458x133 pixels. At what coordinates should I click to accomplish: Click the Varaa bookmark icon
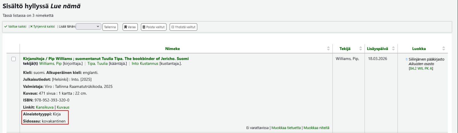(x=126, y=27)
